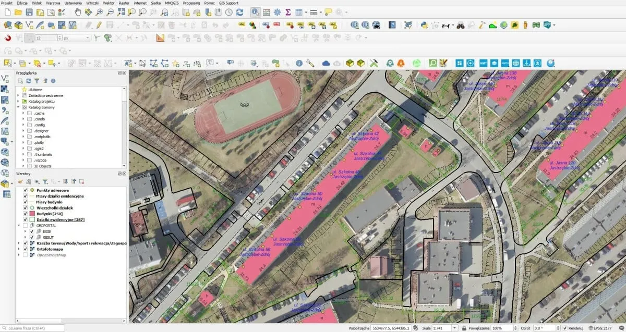
Task: Toggle visibility of Wierzchołki działek layer
Action: [x=25, y=207]
